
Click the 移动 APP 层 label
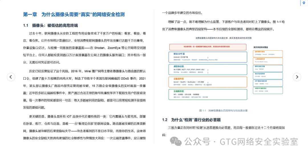[179, 54]
